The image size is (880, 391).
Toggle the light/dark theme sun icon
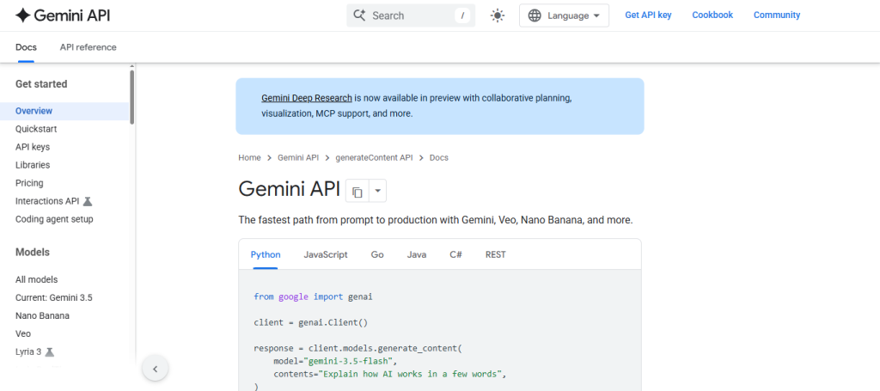click(498, 15)
